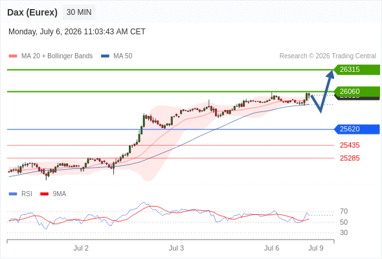Click the pink MA 20 legend swatch

pos(13,56)
